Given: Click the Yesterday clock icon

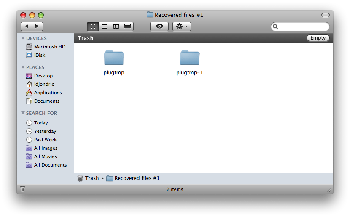Looking at the screenshot, I should pos(29,131).
